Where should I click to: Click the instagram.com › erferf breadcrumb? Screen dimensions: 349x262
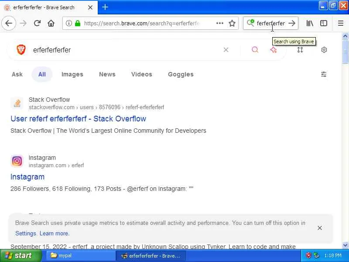coord(56,165)
